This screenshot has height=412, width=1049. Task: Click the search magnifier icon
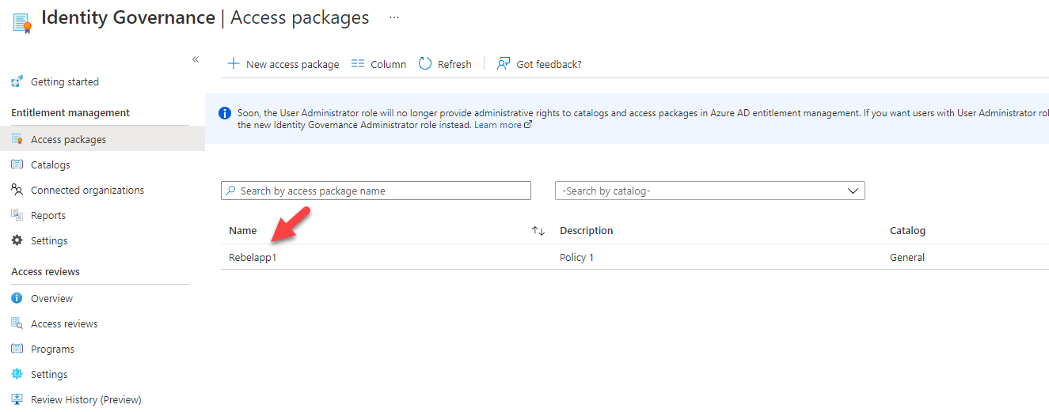pyautogui.click(x=230, y=191)
